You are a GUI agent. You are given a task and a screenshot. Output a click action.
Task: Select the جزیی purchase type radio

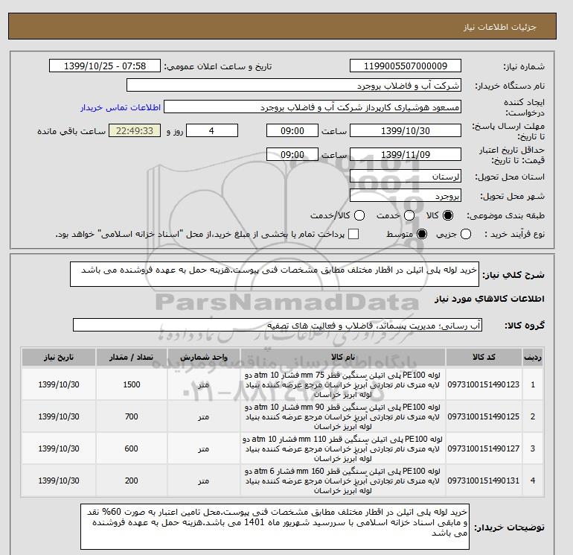(x=466, y=234)
